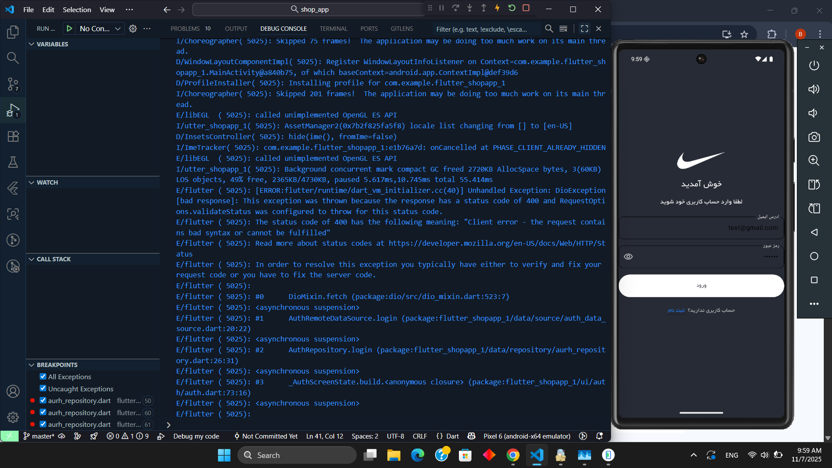
Task: Open the launch configuration dropdown
Action: 100,29
